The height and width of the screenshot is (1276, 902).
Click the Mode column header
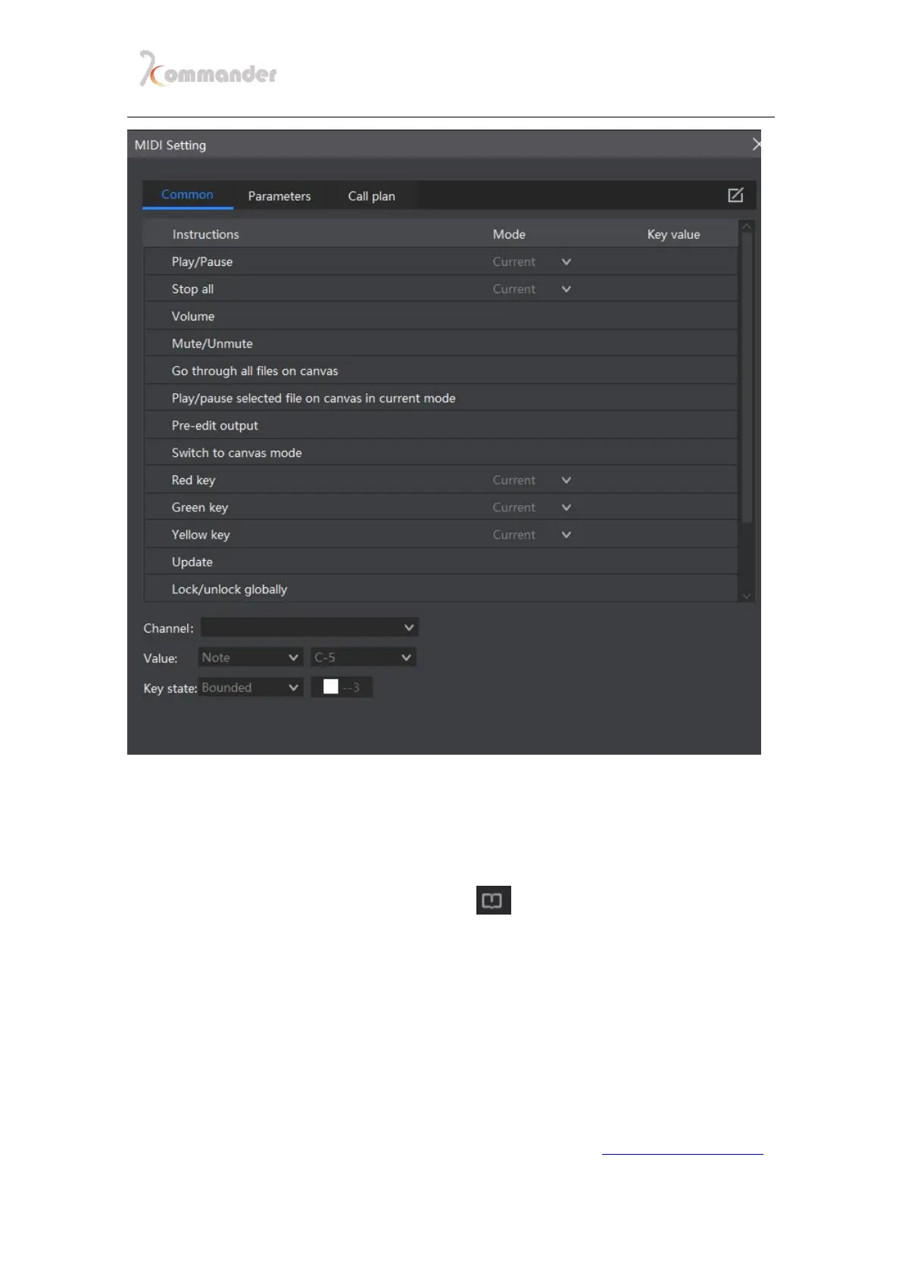(509, 234)
